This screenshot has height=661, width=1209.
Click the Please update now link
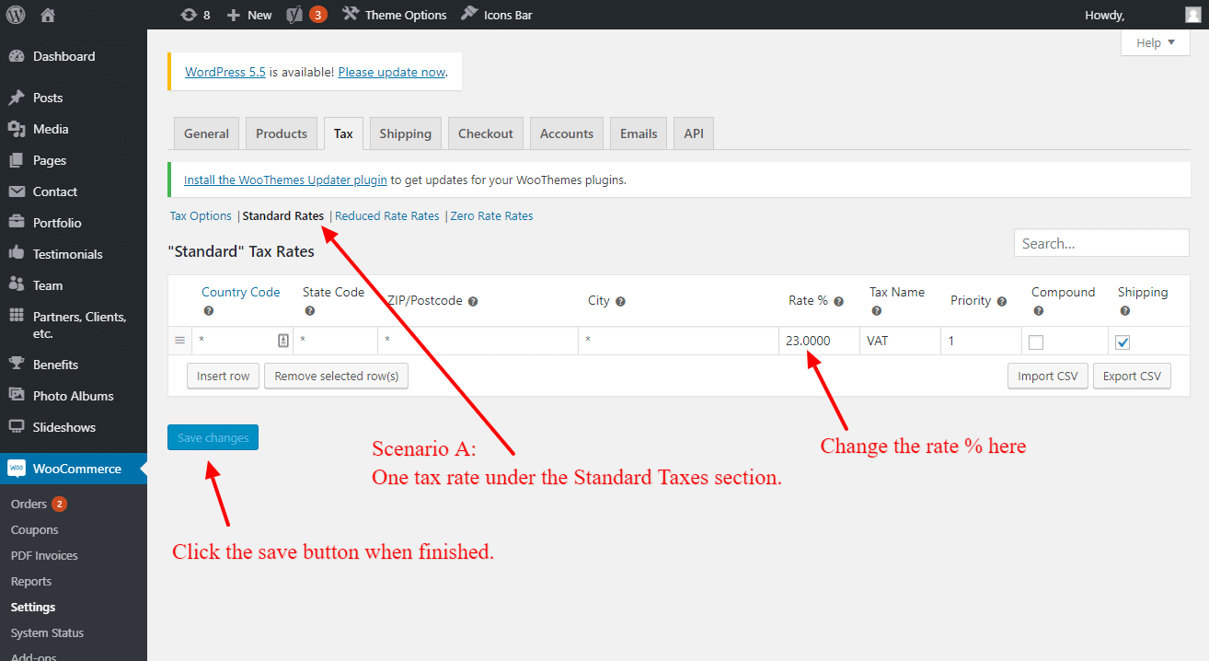point(392,72)
